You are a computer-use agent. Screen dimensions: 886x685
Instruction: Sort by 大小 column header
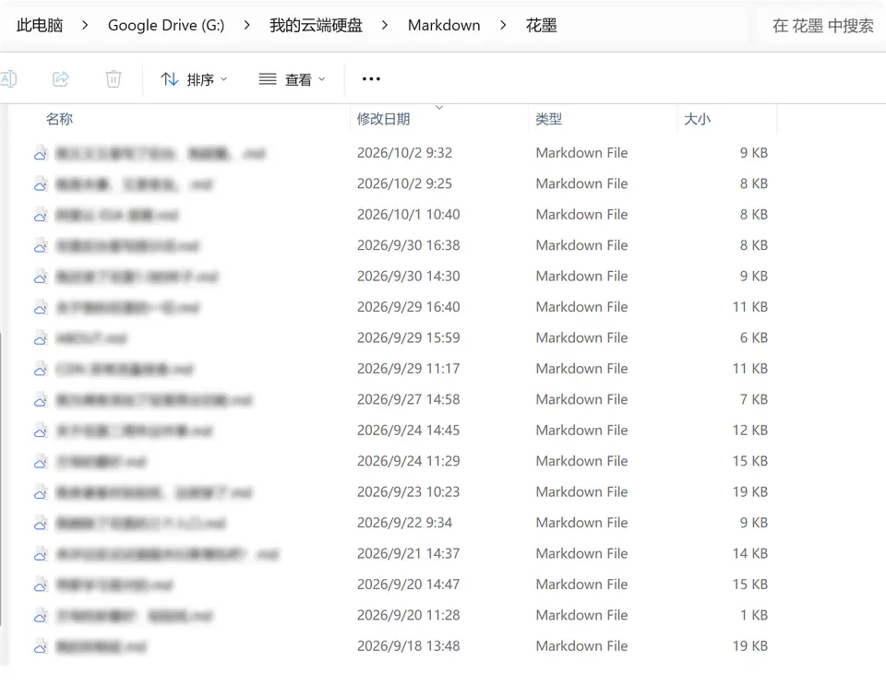coord(698,119)
